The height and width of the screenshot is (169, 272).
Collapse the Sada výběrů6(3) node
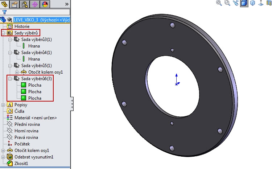pos(10,79)
